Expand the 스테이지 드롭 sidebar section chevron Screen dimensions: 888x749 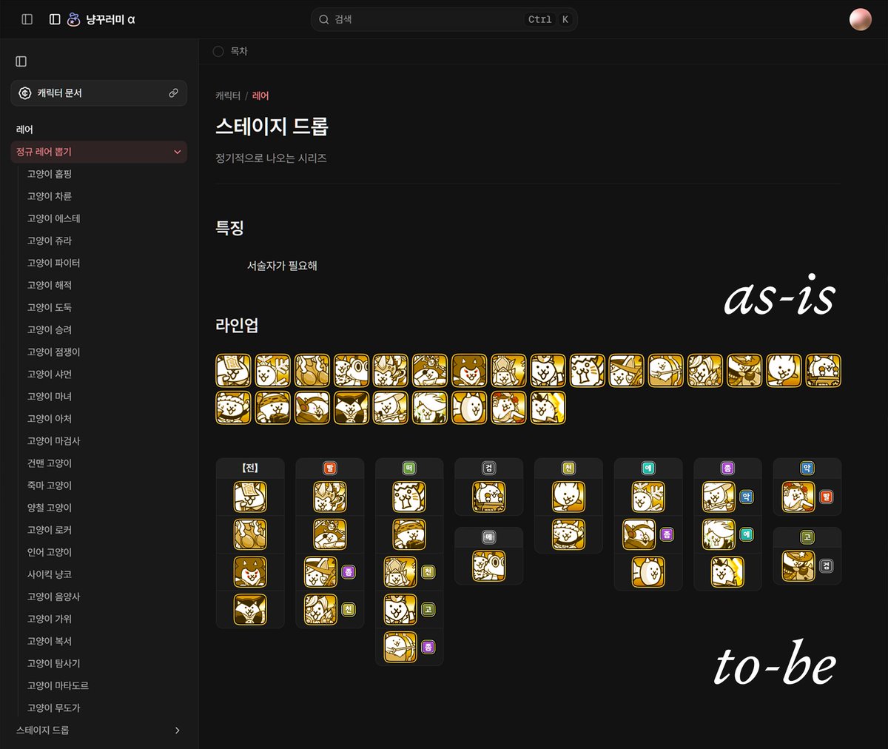point(177,730)
